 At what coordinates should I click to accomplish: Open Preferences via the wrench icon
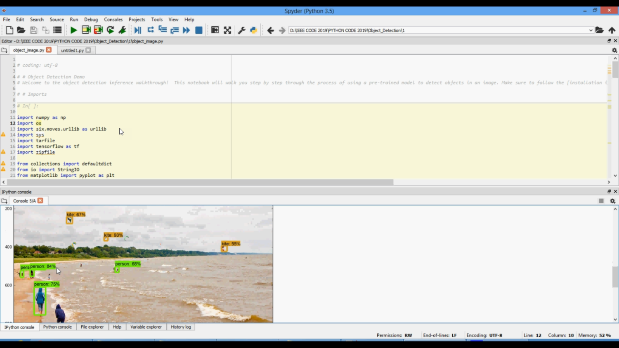[241, 30]
